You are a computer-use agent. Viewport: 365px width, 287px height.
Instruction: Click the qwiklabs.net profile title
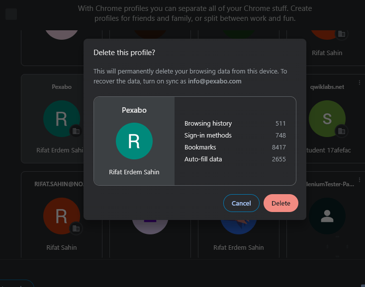coord(327,87)
